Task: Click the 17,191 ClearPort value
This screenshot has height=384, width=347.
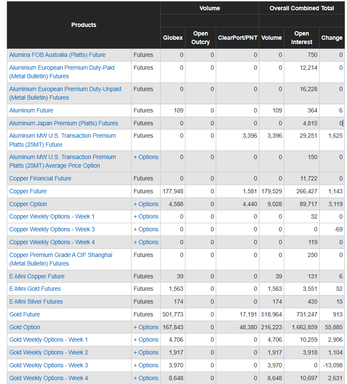Action: point(248,314)
